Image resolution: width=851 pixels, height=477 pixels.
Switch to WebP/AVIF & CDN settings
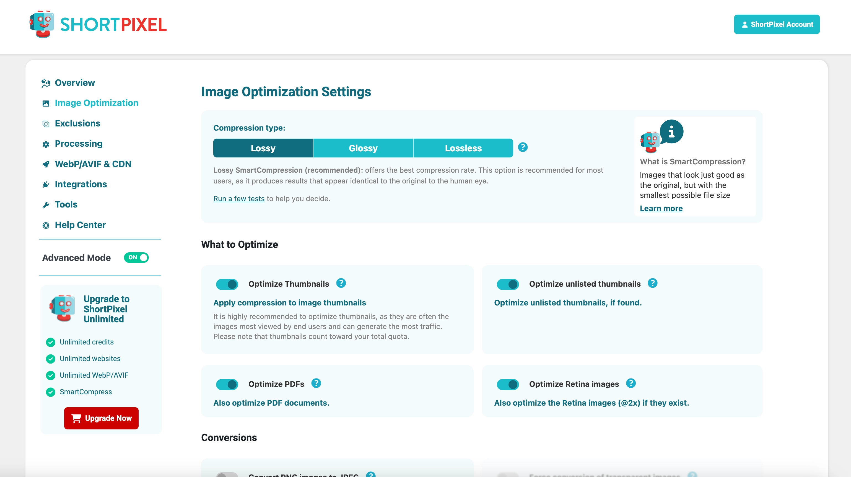tap(93, 164)
